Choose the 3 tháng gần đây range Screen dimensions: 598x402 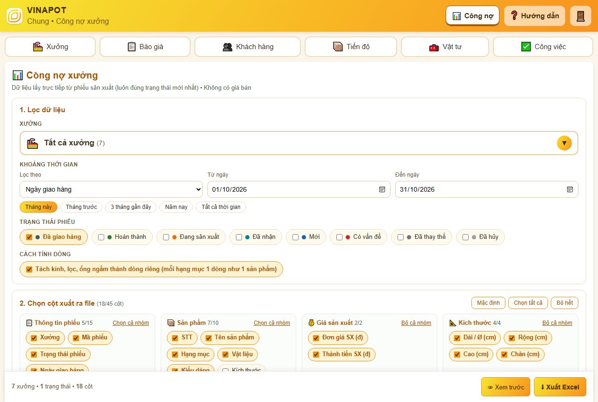[131, 207]
